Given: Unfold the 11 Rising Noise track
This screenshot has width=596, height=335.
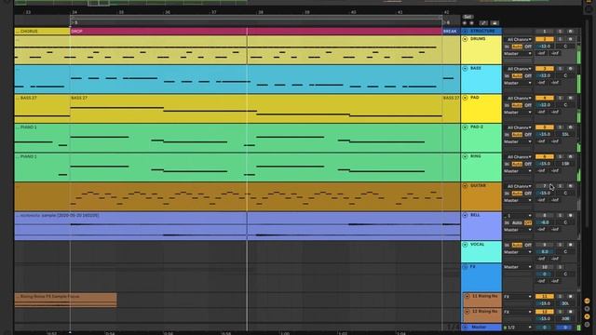Looking at the screenshot, I should click(467, 296).
